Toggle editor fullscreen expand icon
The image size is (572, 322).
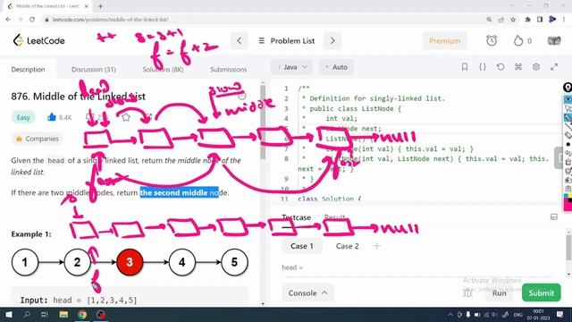pyautogui.click(x=554, y=67)
